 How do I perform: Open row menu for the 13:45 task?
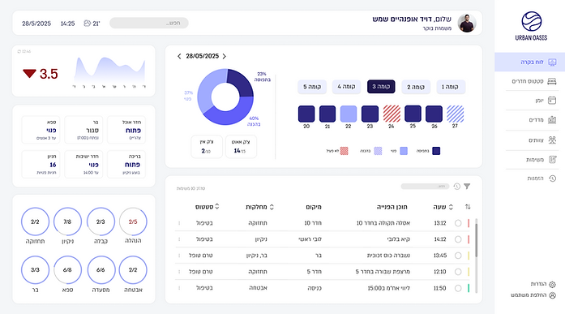pos(179,256)
